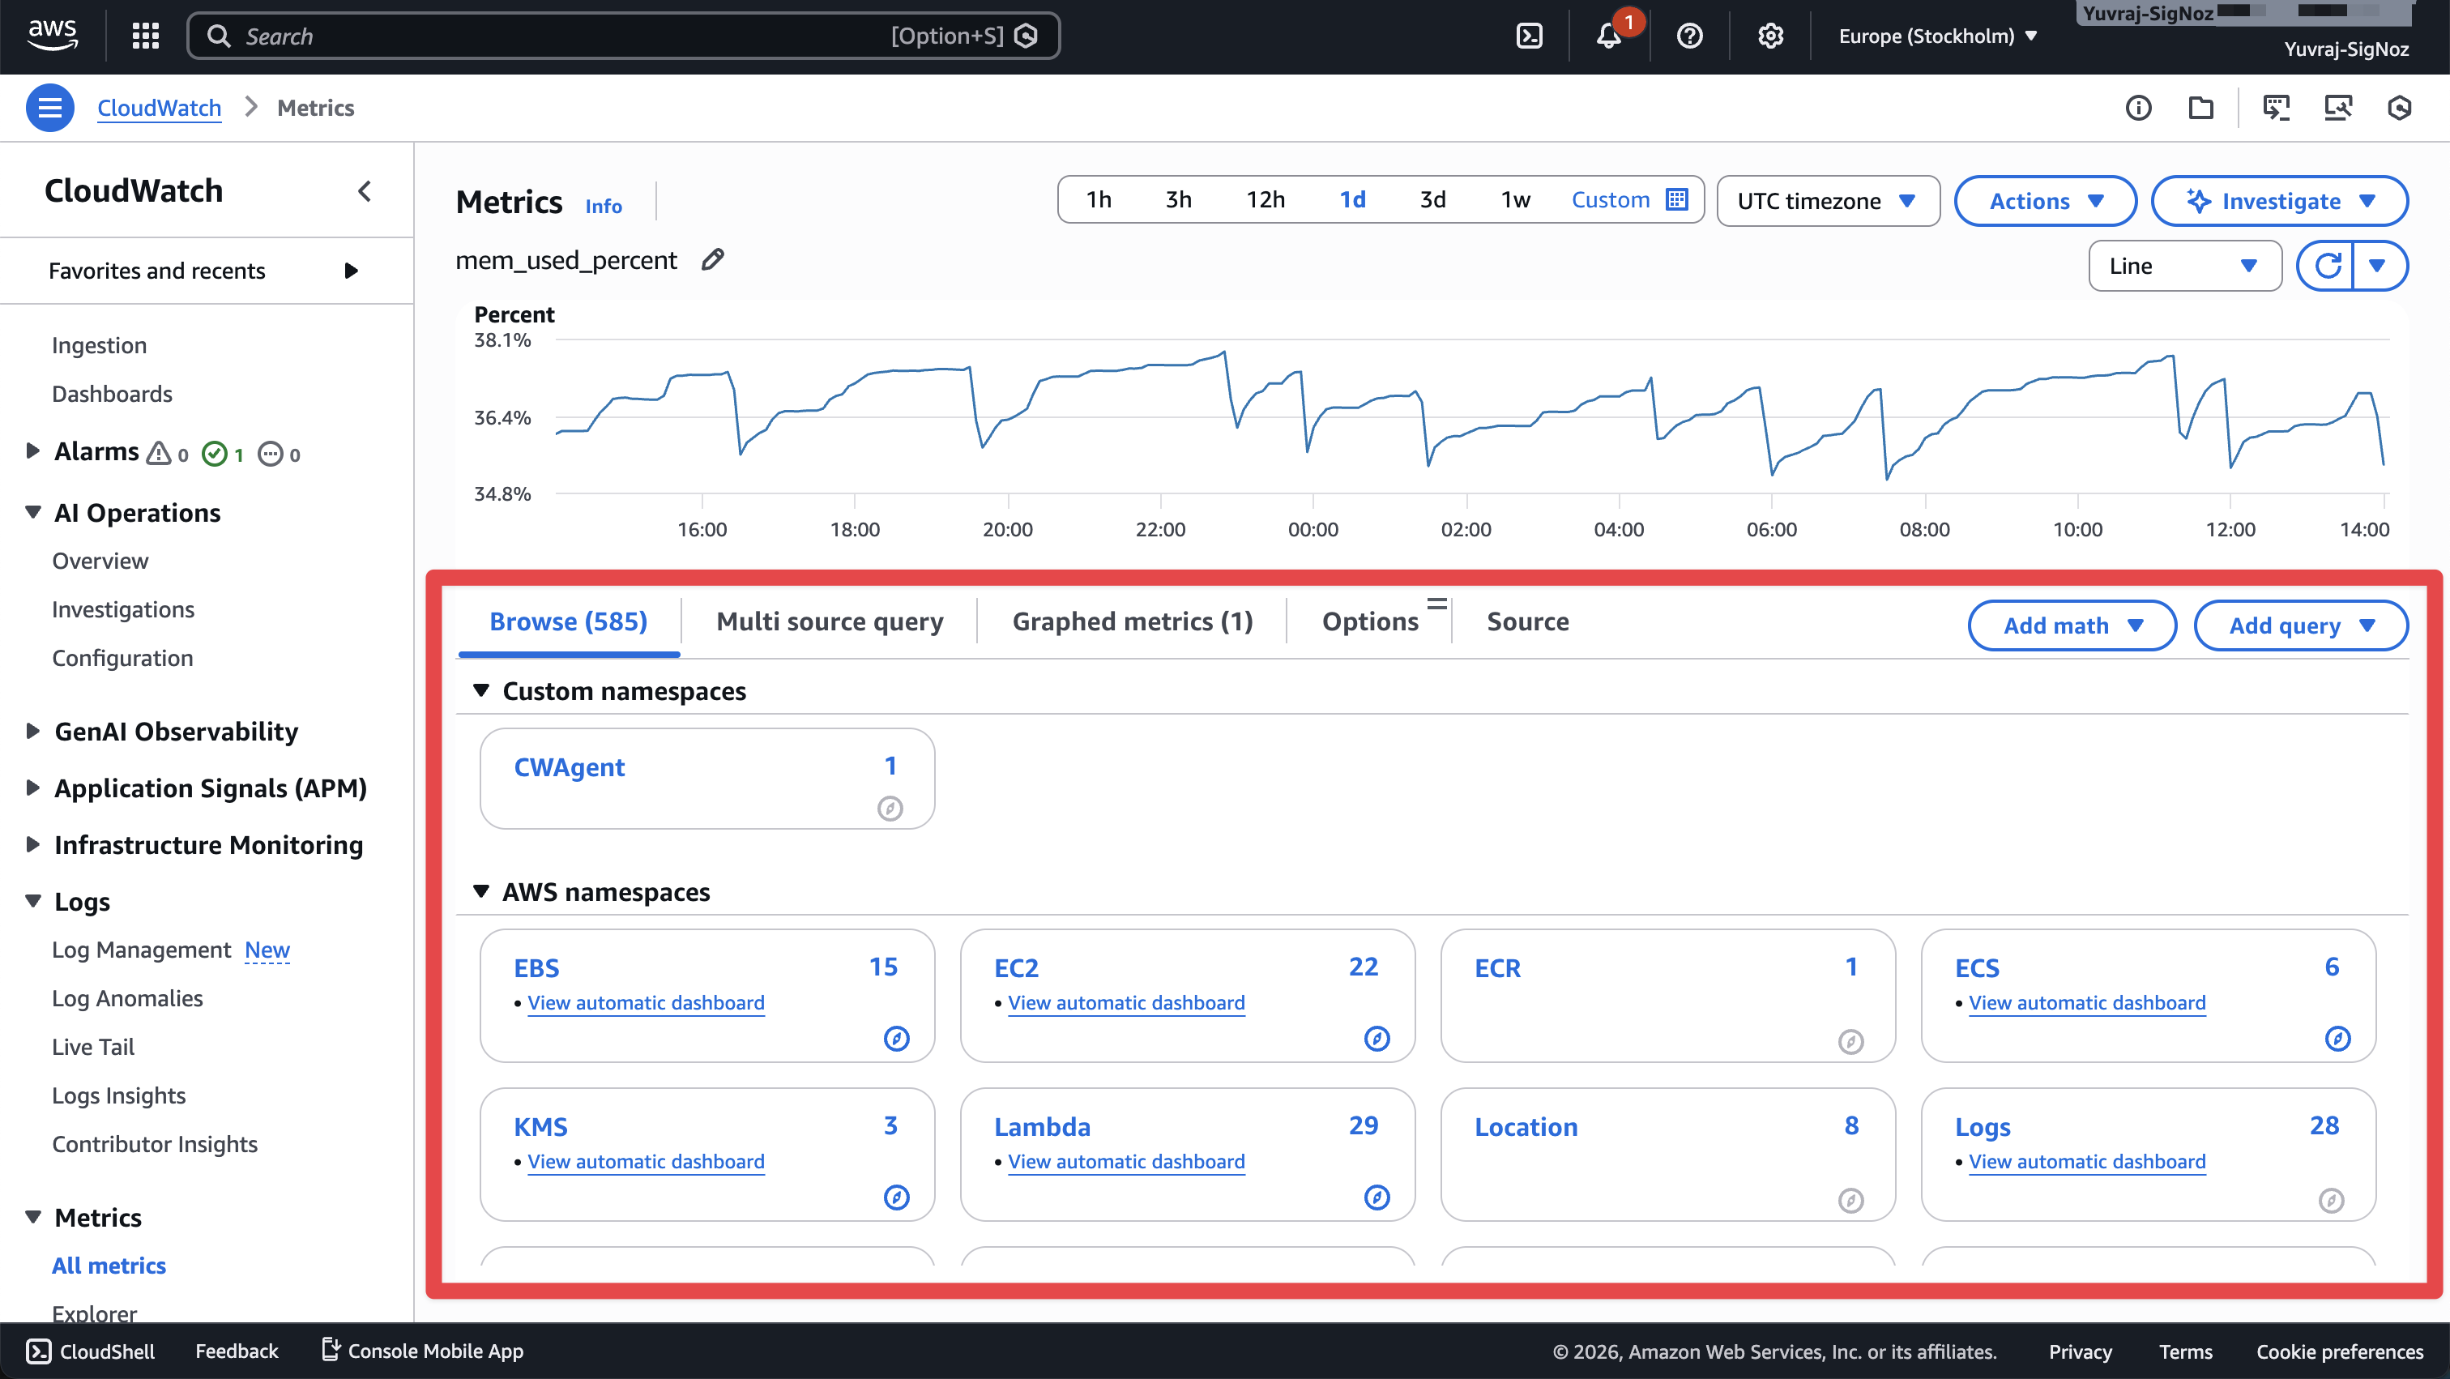This screenshot has height=1379, width=2450.
Task: Open the CloudShell terminal icon in top navigation
Action: (x=1531, y=35)
